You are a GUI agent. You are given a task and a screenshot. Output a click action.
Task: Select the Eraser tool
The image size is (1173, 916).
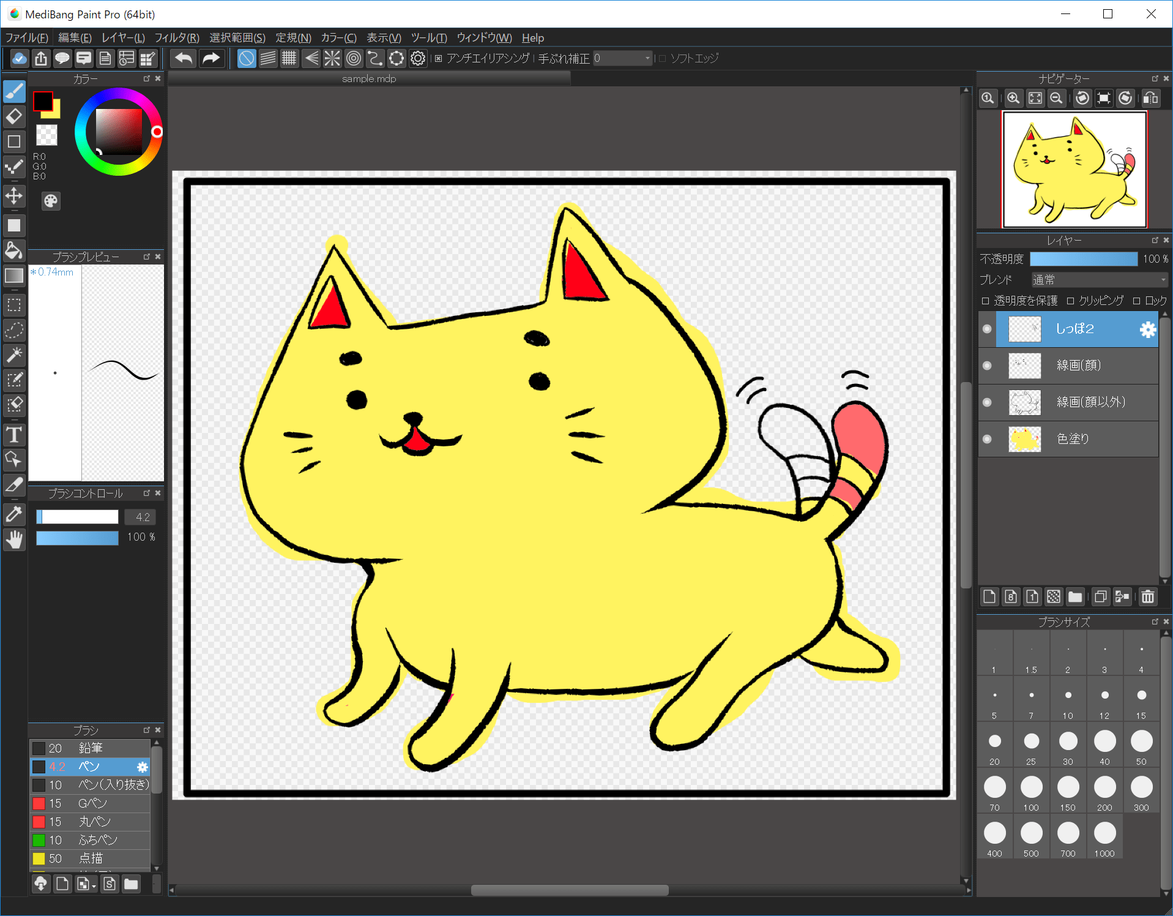click(x=14, y=116)
